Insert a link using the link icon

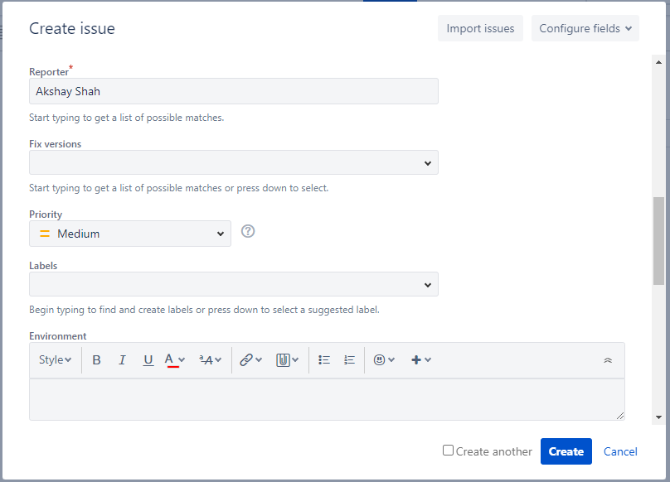click(x=247, y=359)
